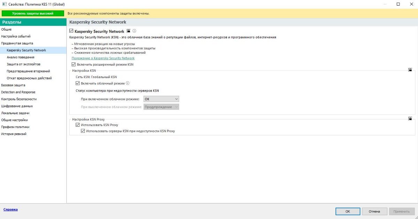Open История ревизий section
This screenshot has width=418, height=219.
tap(14, 134)
